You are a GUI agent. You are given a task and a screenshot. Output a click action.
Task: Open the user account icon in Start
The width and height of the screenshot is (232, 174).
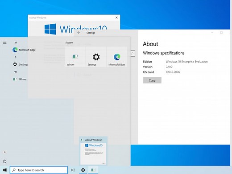coord(4,153)
